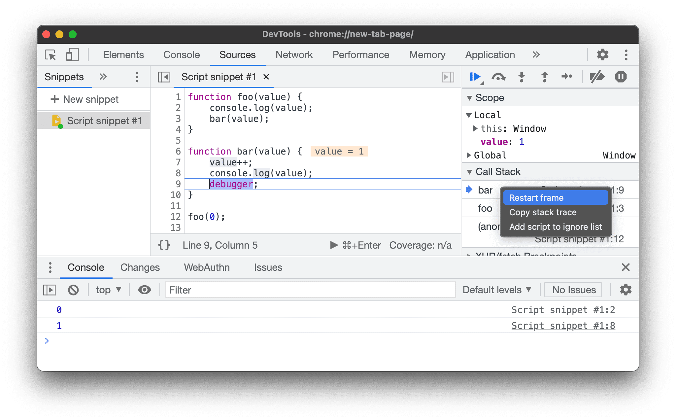Viewport: 676px width, 420px height.
Task: Click the Step over next function call icon
Action: tap(497, 77)
